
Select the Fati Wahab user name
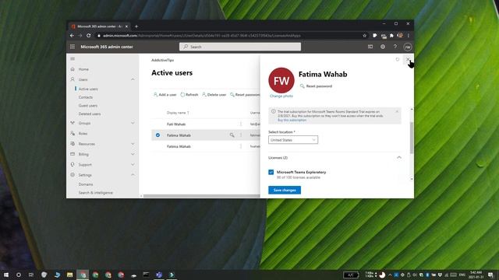point(176,124)
